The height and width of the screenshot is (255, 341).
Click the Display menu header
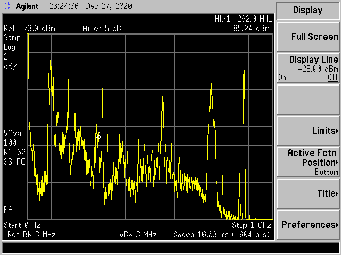click(x=308, y=10)
